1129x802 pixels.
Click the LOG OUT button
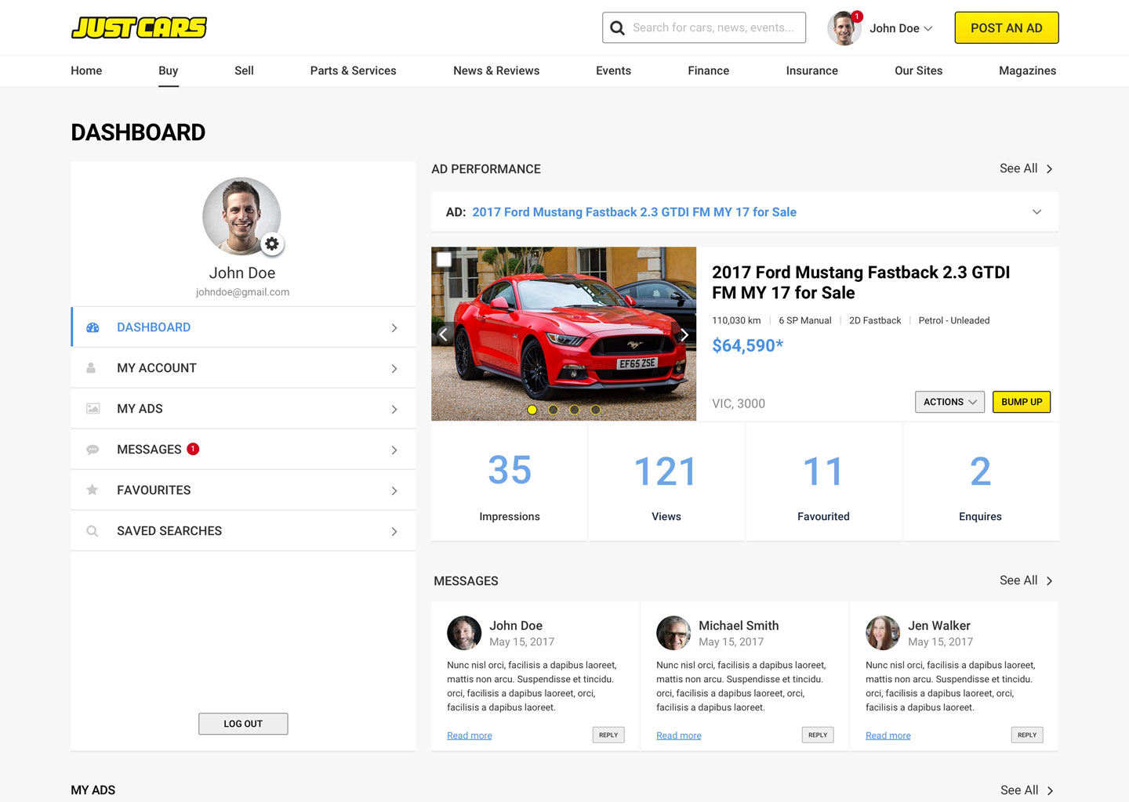click(243, 724)
